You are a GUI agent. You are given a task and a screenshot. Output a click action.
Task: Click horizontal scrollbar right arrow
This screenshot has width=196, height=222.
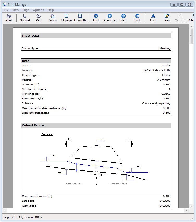pyautogui.click(x=186, y=211)
